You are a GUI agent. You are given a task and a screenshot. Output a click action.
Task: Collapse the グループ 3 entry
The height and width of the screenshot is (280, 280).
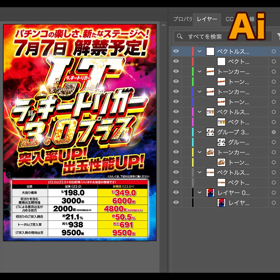coord(199,132)
